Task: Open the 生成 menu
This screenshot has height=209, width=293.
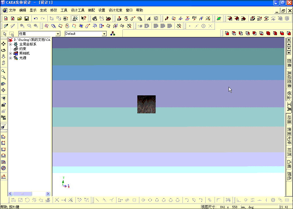Action: coord(43,10)
